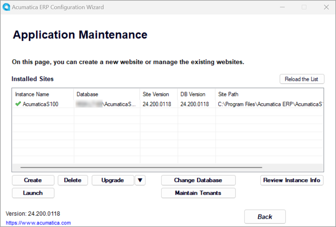Viewport: 336px width, 227px height.
Task: Click the Upgrade button
Action: pos(113,180)
